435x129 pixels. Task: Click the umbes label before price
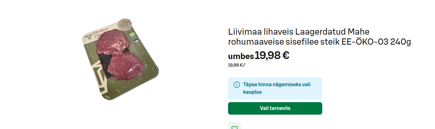241,56
